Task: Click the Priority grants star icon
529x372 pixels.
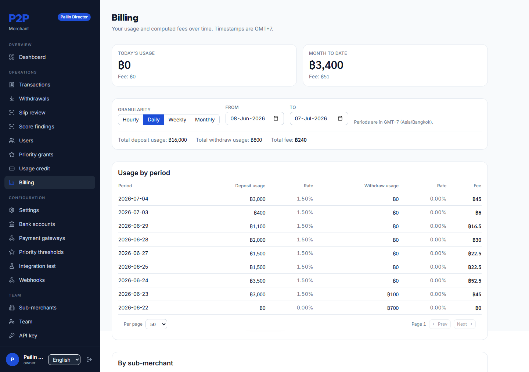Action: point(12,155)
